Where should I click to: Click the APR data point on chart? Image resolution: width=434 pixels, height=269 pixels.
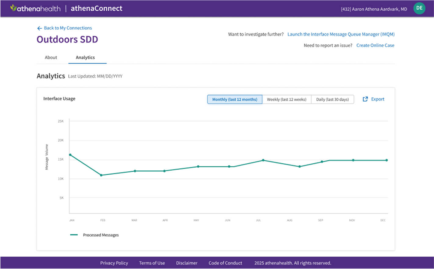[165, 171]
